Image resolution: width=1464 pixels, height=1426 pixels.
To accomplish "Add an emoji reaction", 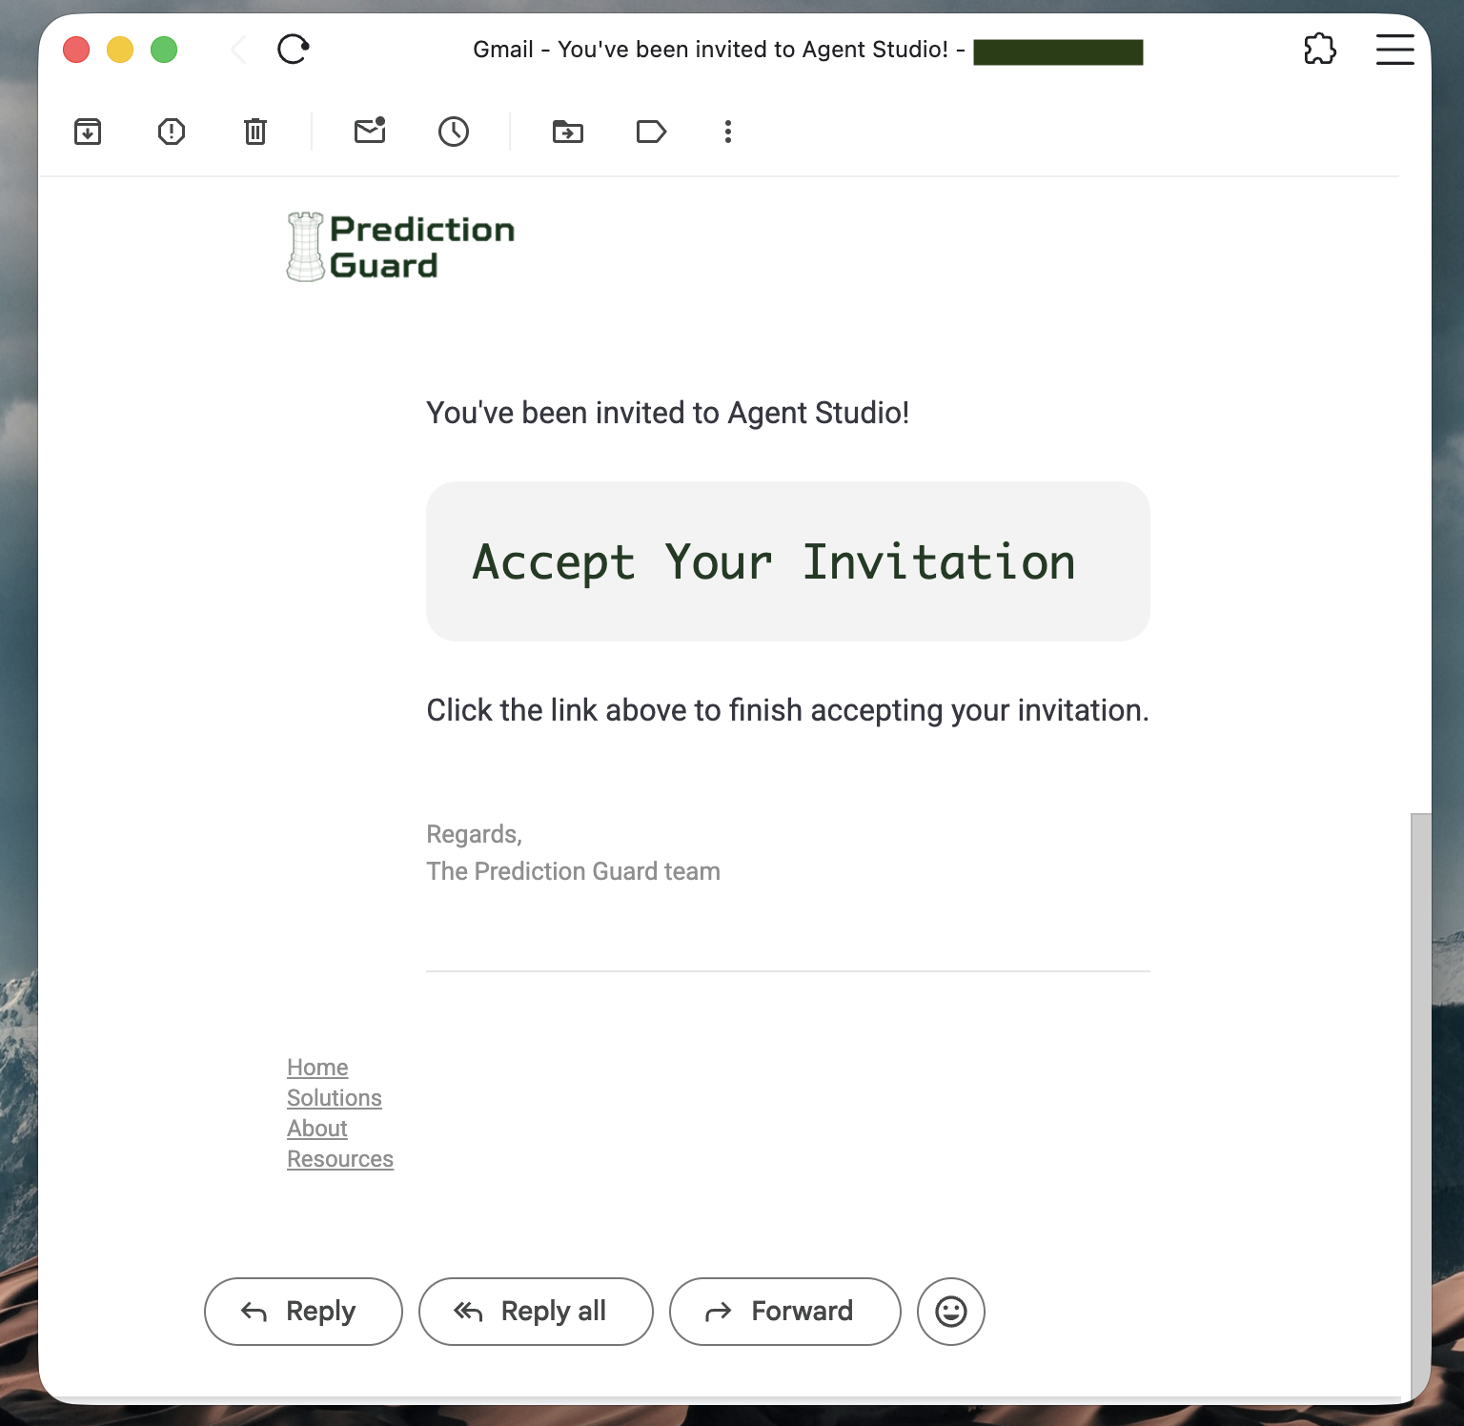I will (x=950, y=1311).
